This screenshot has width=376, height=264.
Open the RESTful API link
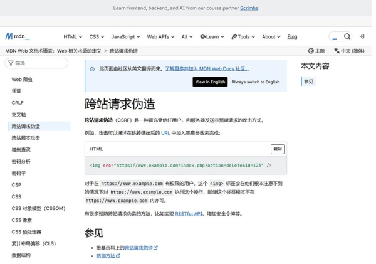[x=189, y=214]
